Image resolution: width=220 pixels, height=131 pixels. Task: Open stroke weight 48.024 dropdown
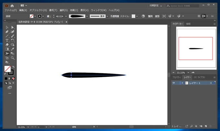pyautogui.click(x=66, y=16)
